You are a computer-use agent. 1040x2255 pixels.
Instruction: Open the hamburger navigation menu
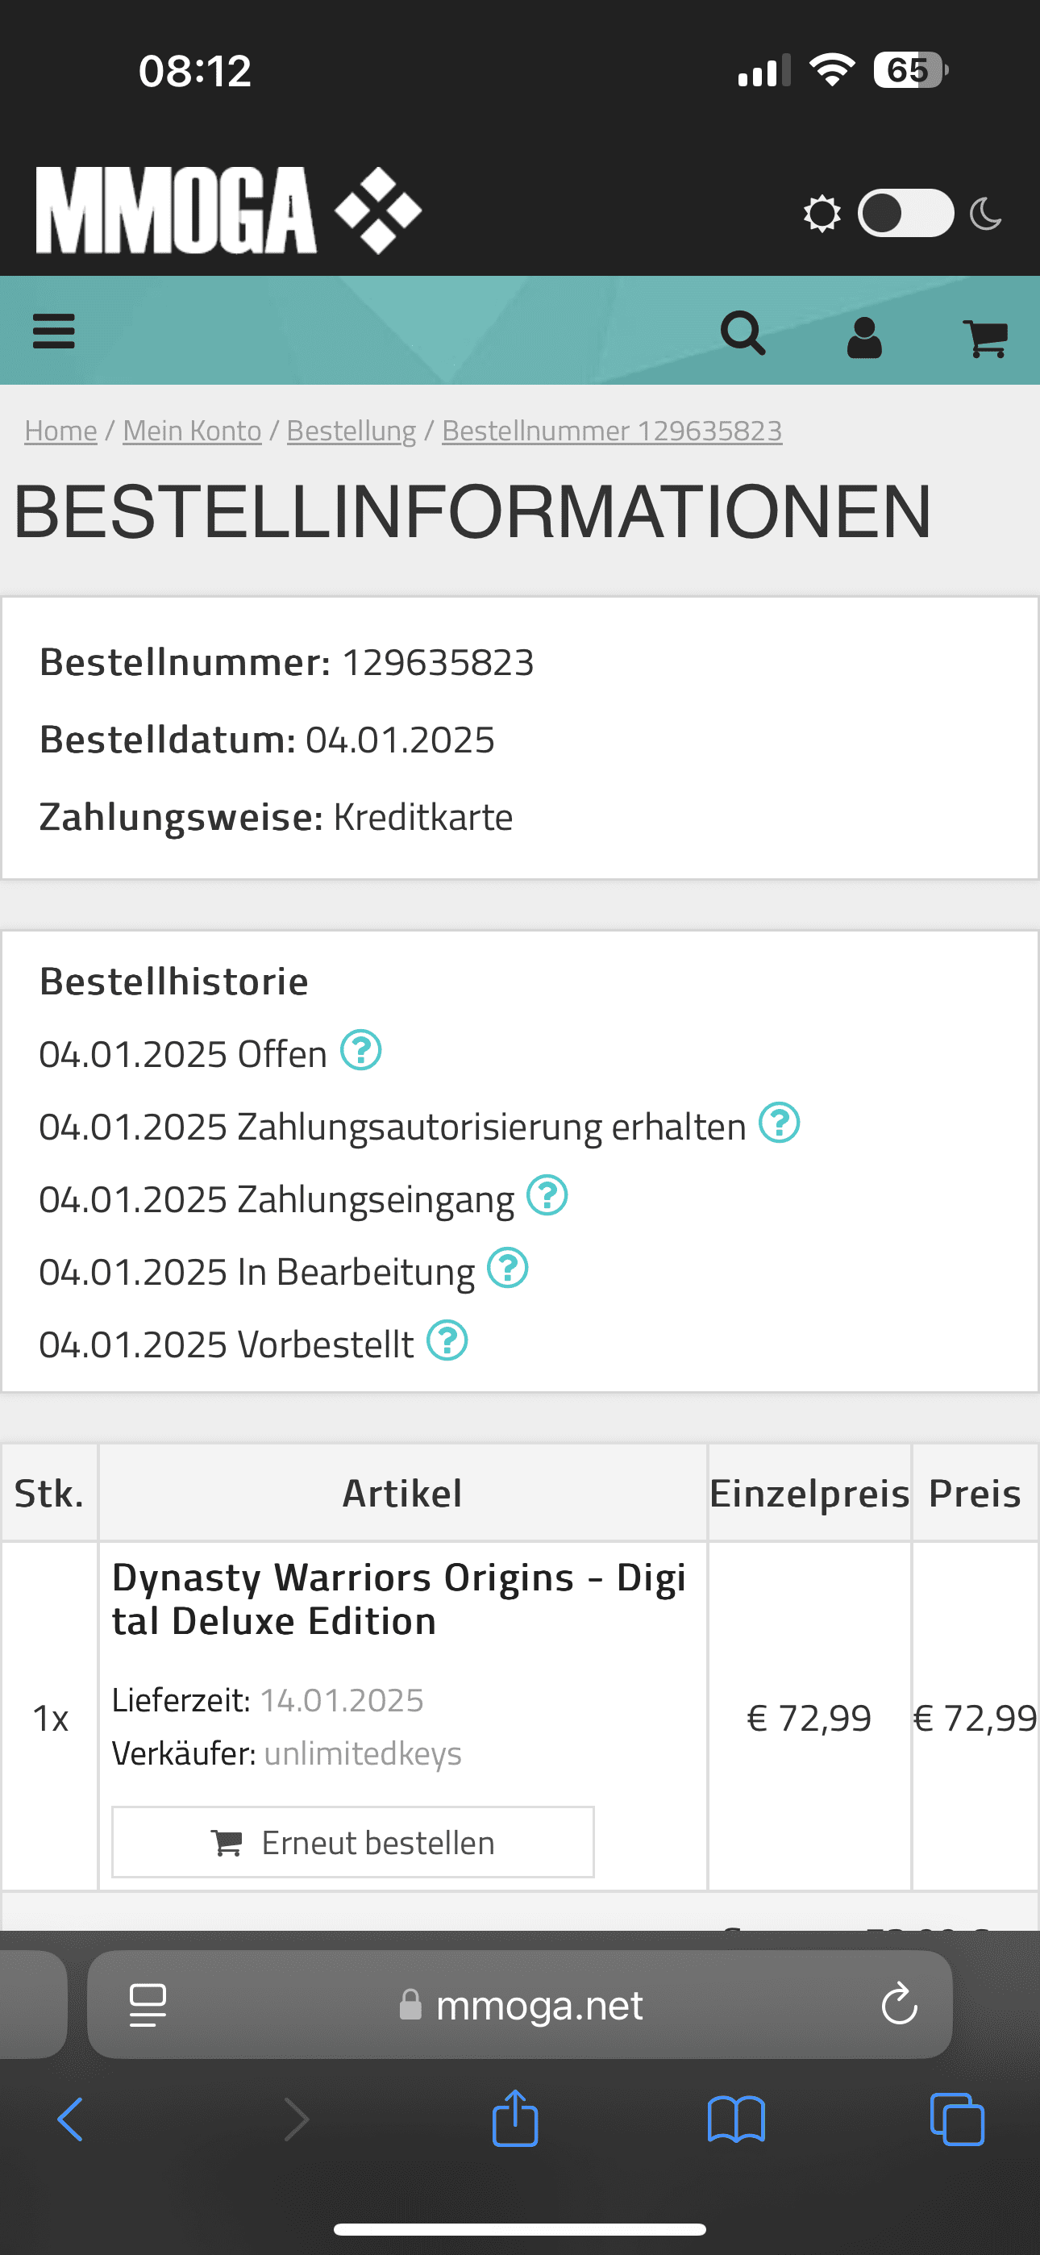point(53,331)
